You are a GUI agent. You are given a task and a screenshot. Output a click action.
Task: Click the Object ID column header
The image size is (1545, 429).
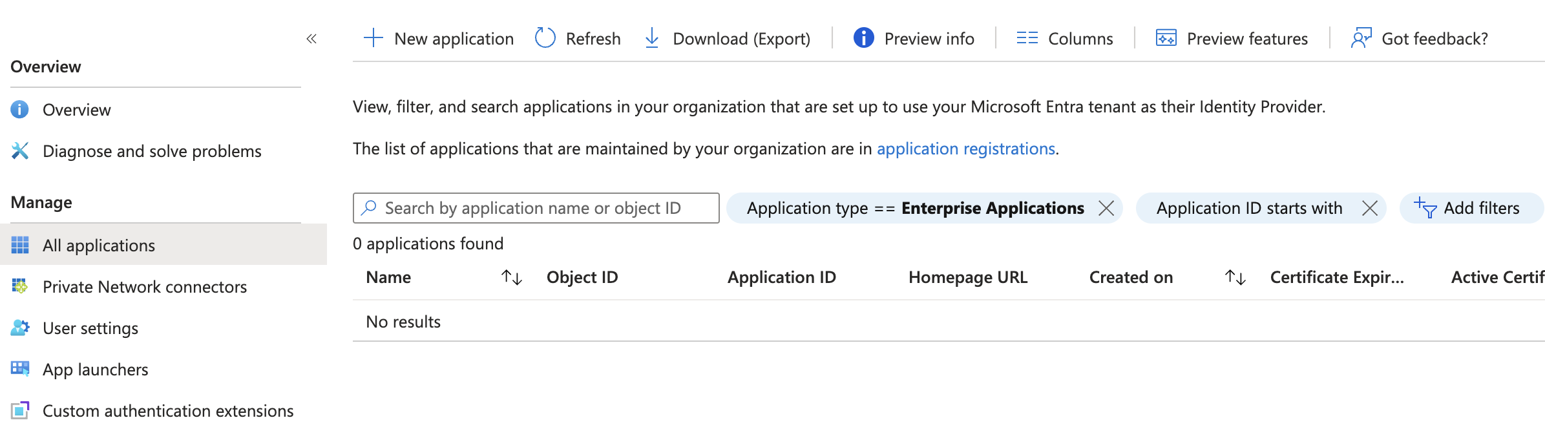(582, 278)
